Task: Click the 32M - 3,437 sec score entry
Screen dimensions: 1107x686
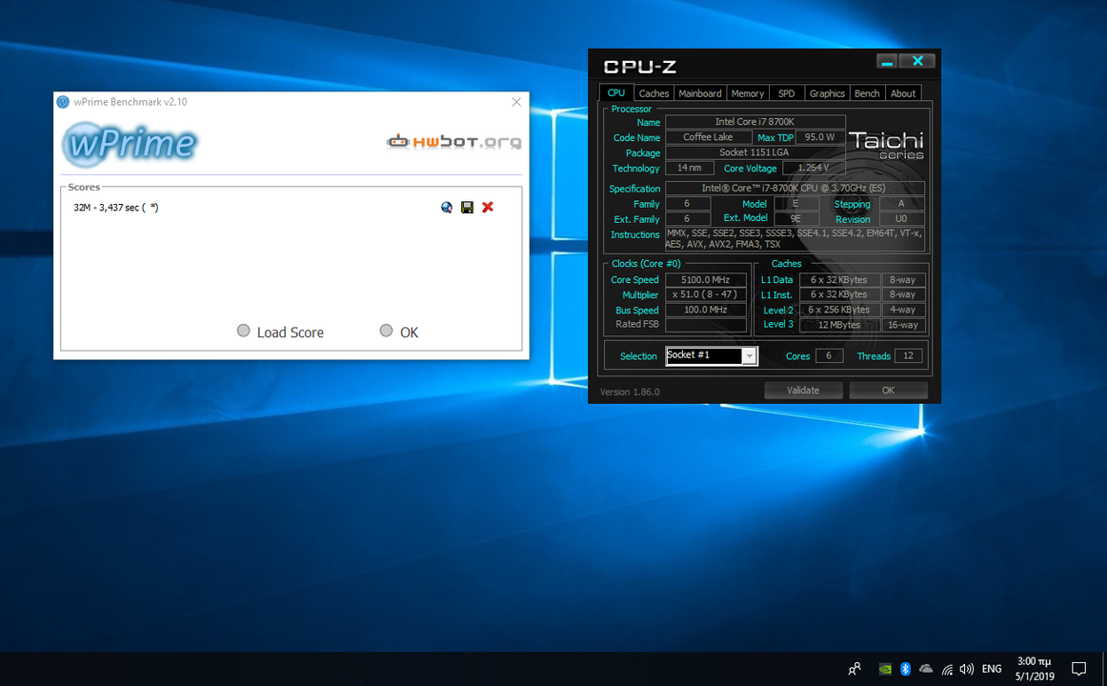Action: click(116, 208)
